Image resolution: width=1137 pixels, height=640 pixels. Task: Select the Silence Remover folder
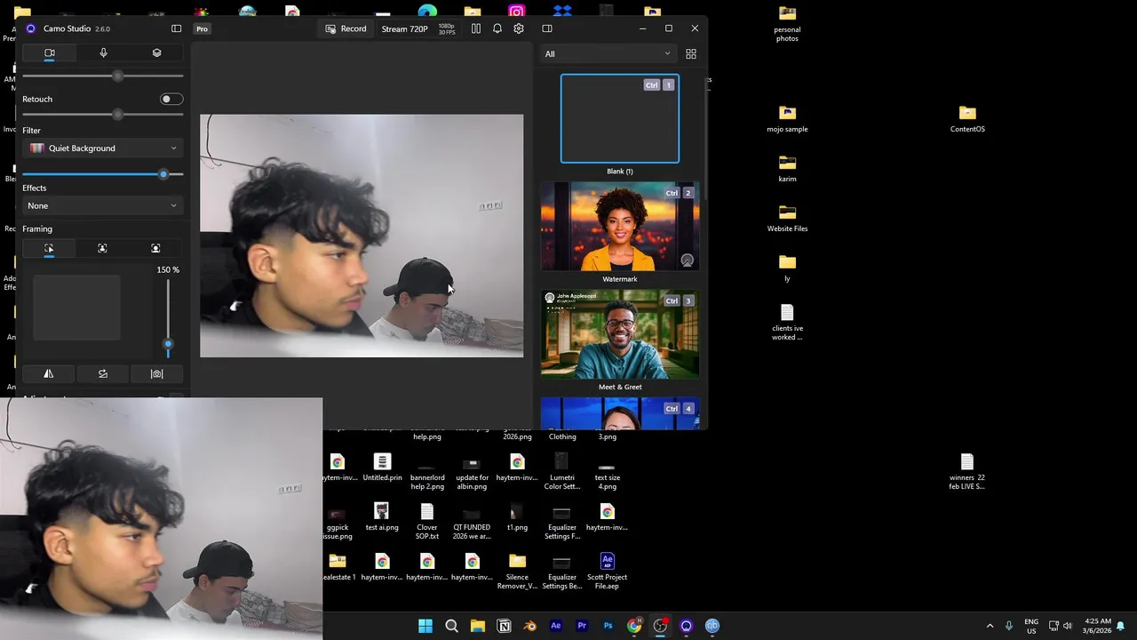[517, 572]
